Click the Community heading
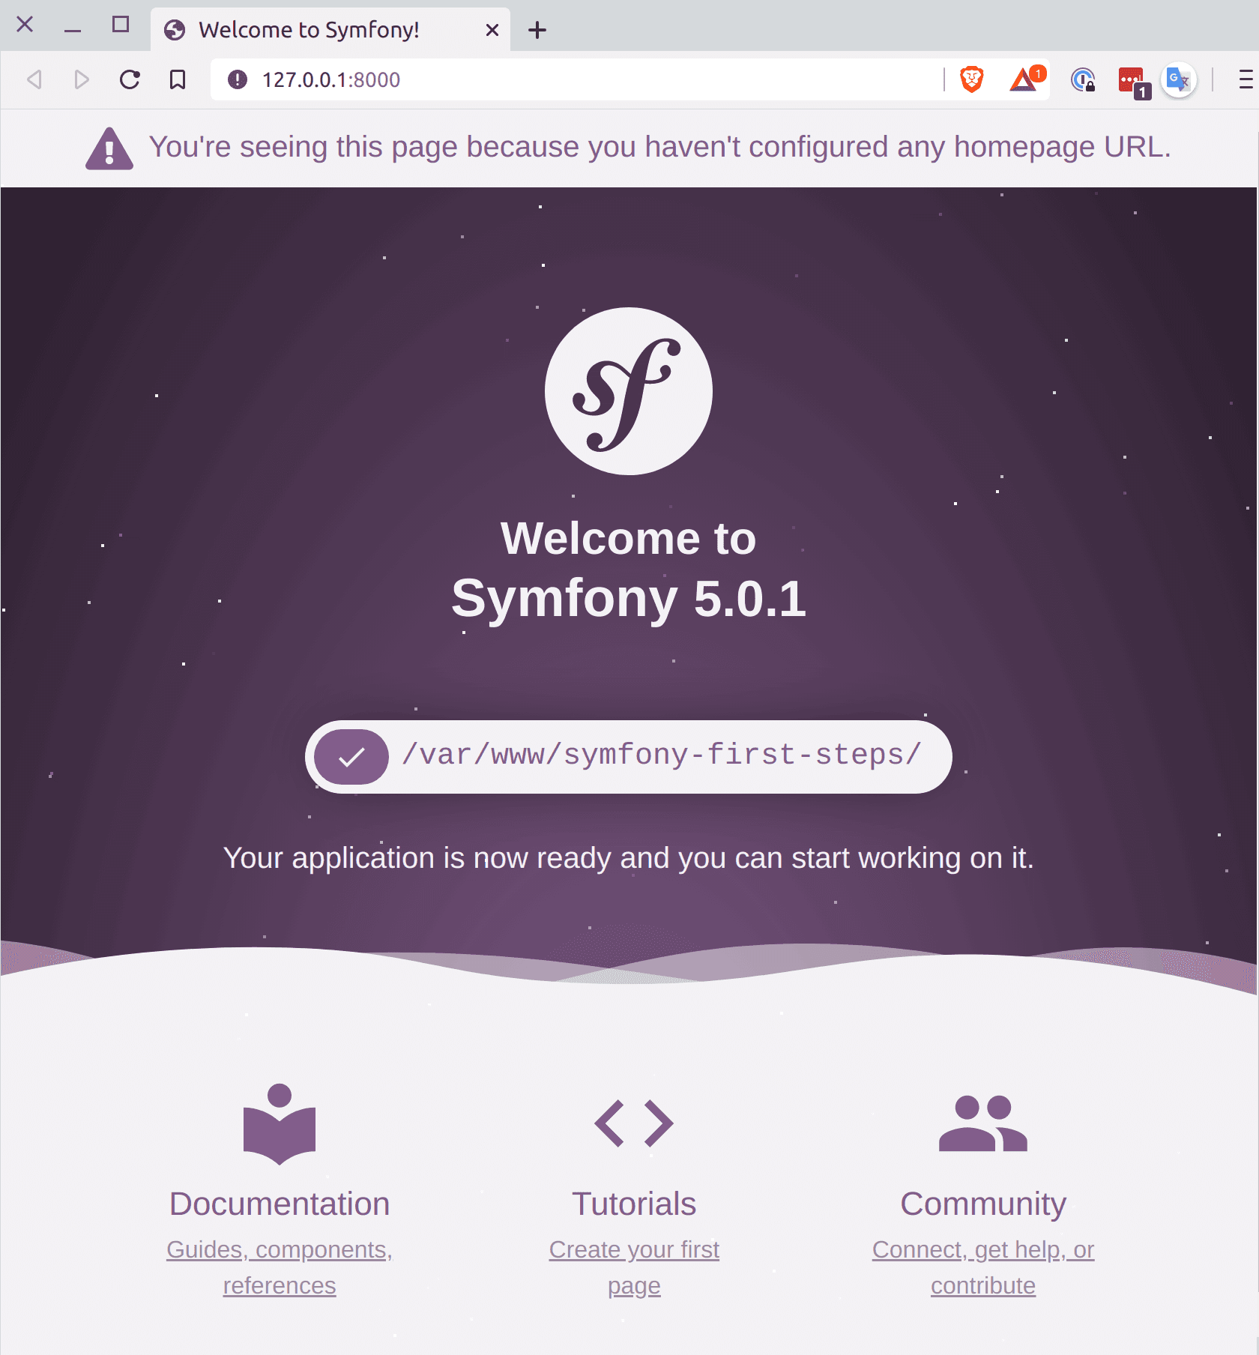The width and height of the screenshot is (1259, 1355). pyautogui.click(x=983, y=1204)
